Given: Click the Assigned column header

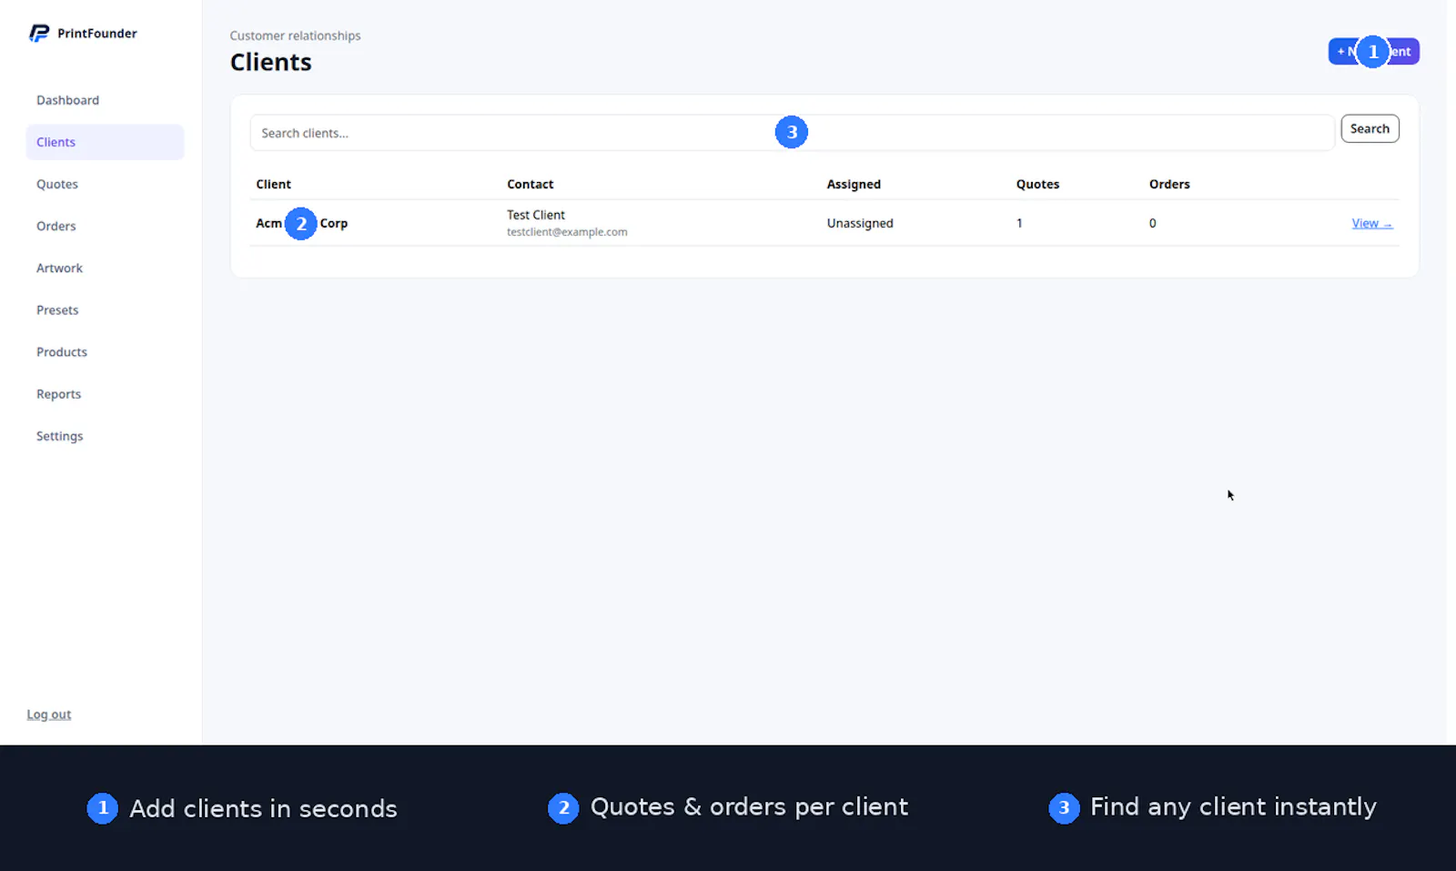Looking at the screenshot, I should coord(854,184).
